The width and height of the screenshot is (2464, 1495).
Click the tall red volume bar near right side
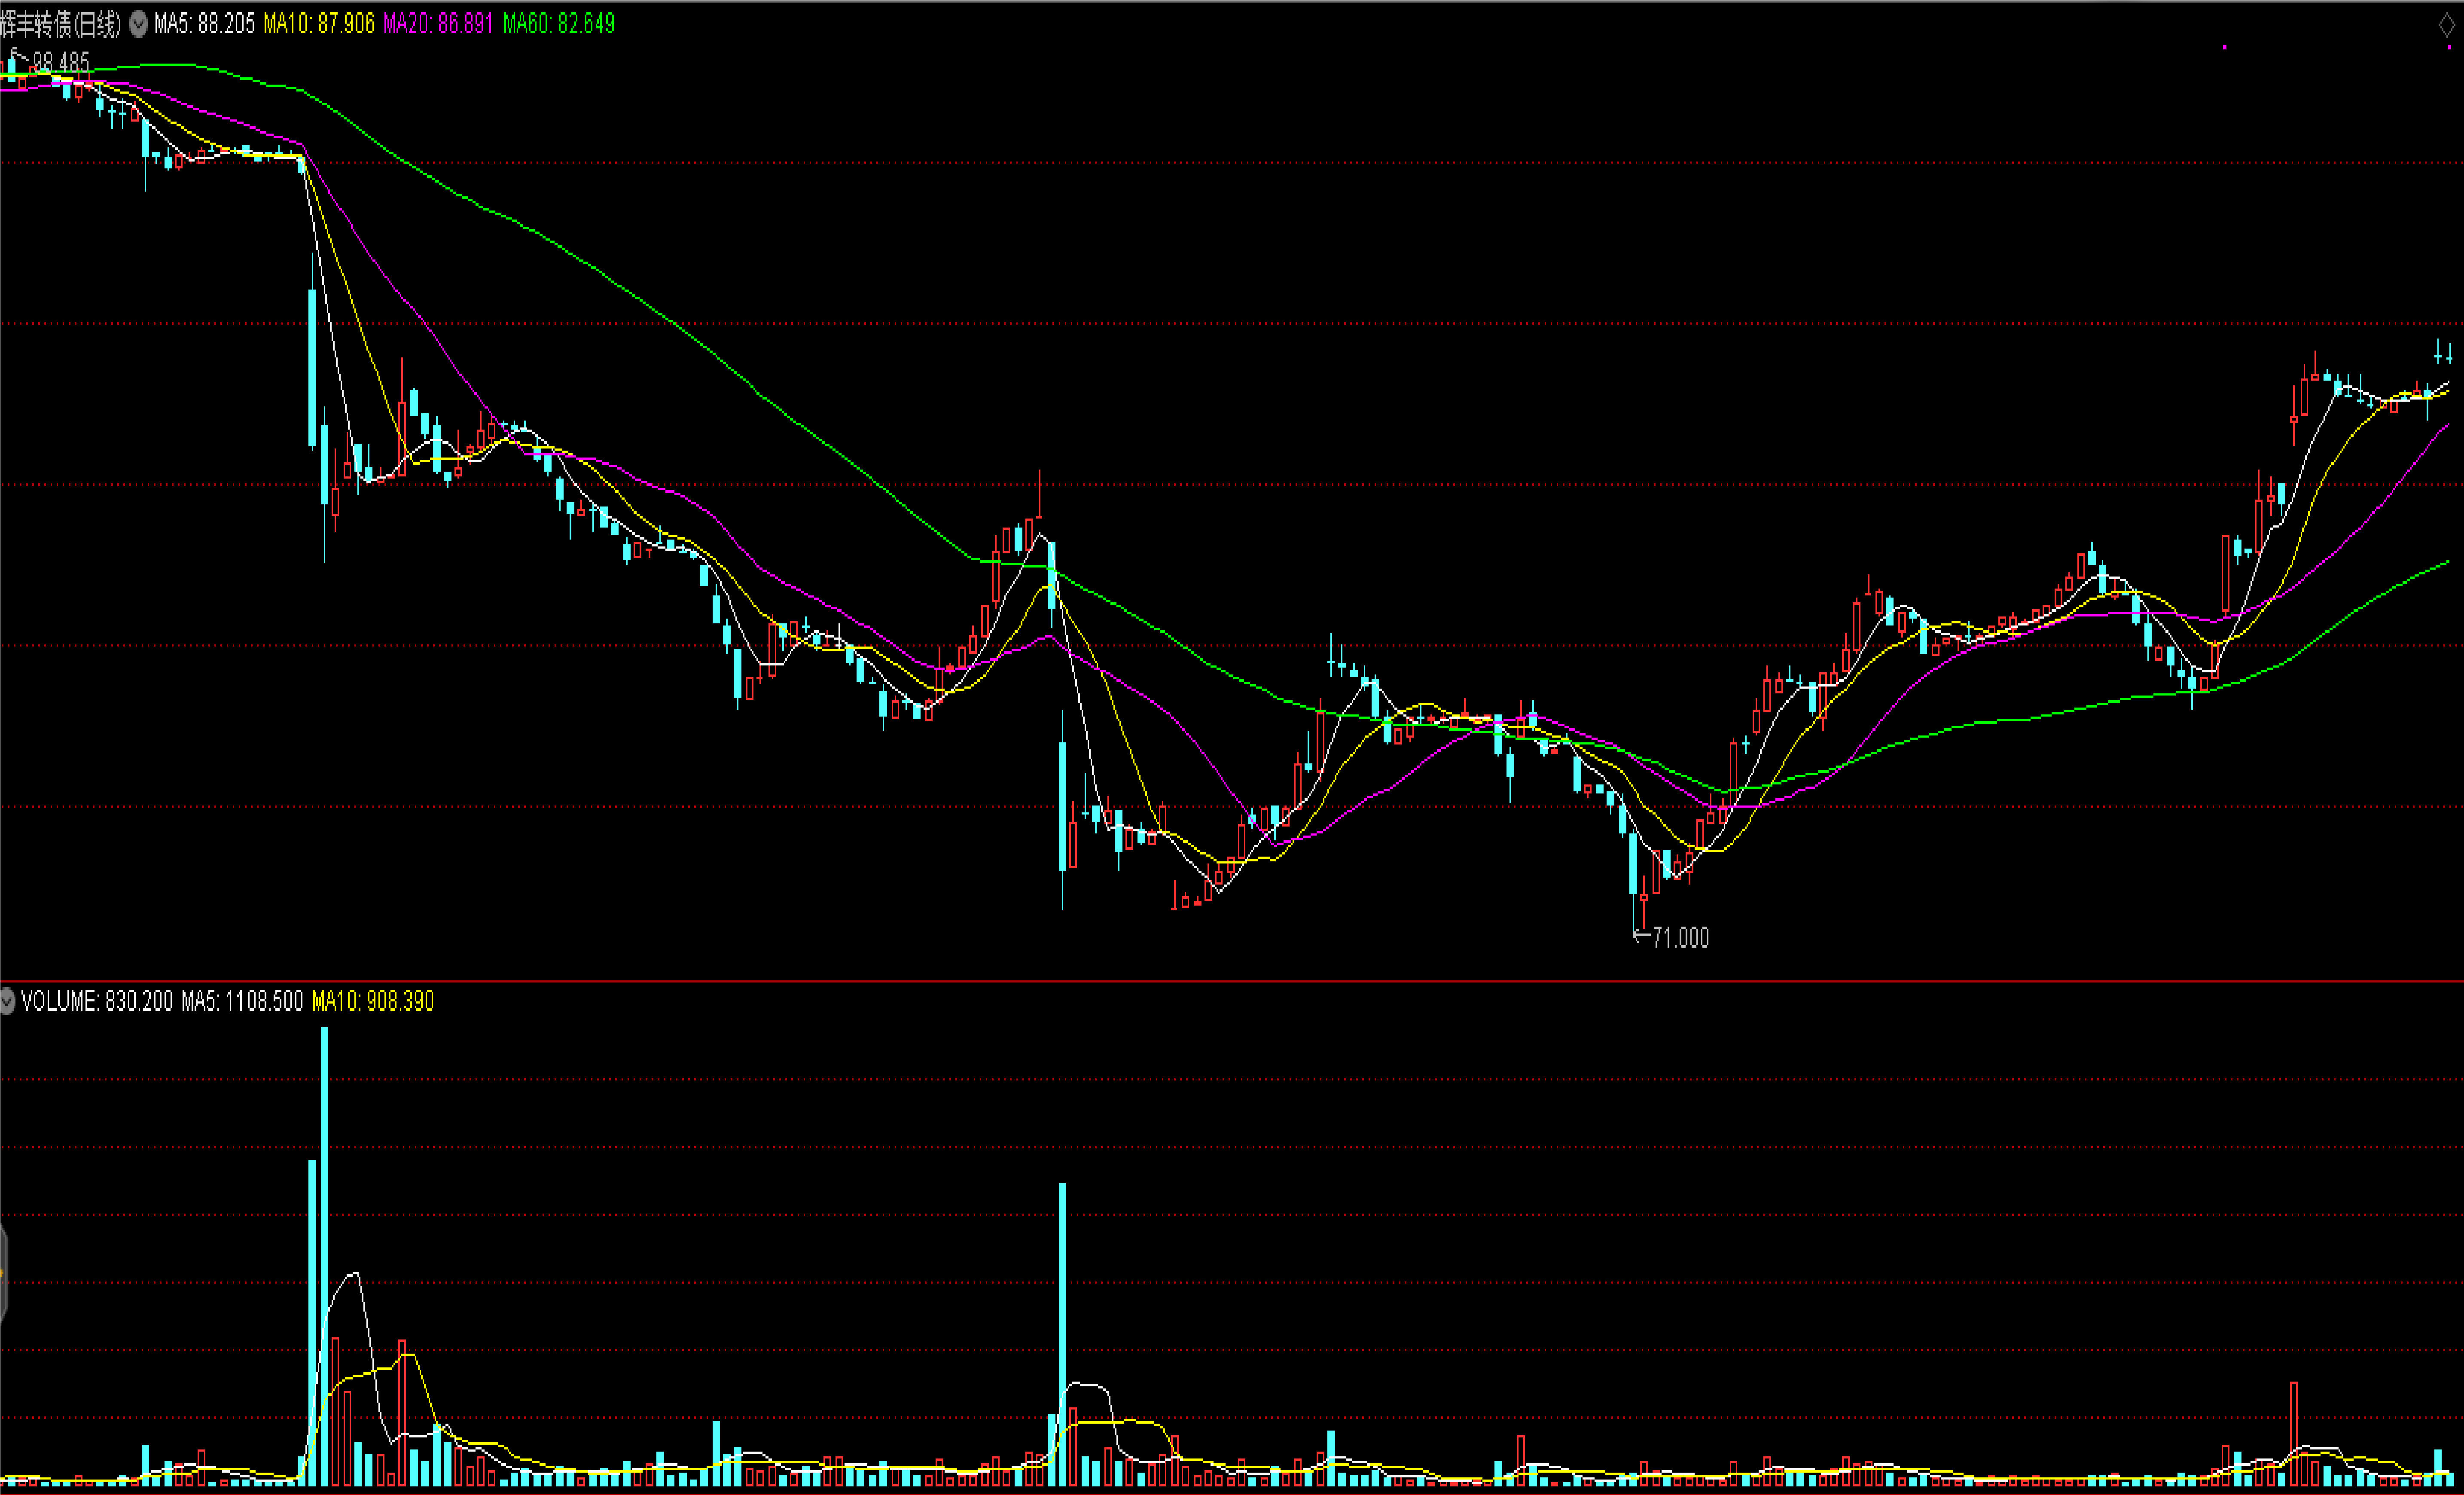2294,1434
